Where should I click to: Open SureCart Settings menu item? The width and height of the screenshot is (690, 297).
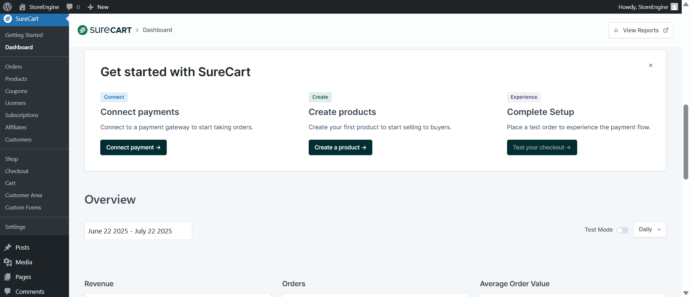tap(15, 227)
